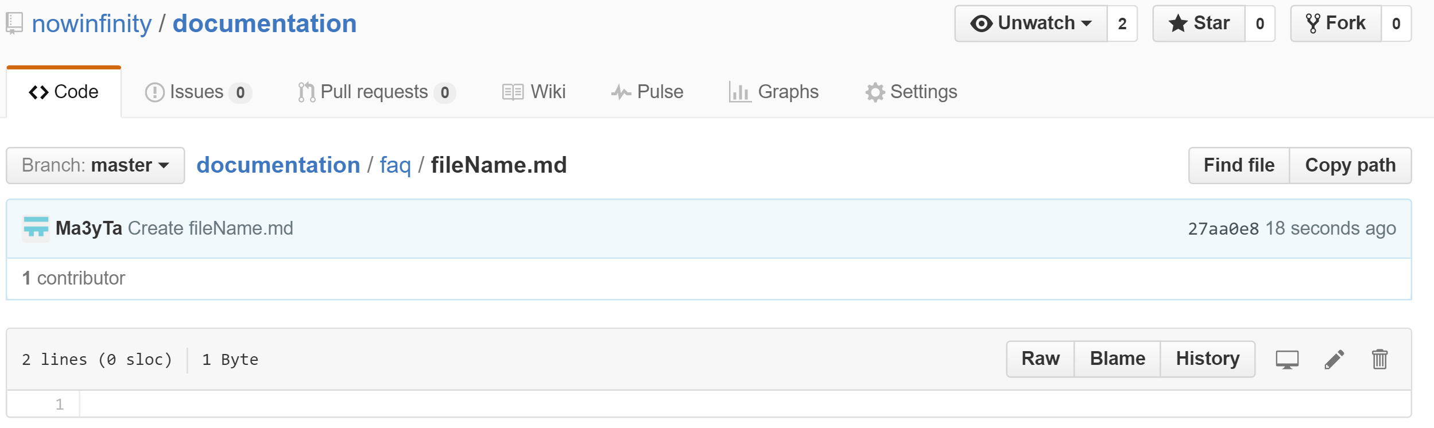This screenshot has width=1434, height=428.
Task: Click the Ma3yTa avatar thumbnail
Action: (x=36, y=228)
